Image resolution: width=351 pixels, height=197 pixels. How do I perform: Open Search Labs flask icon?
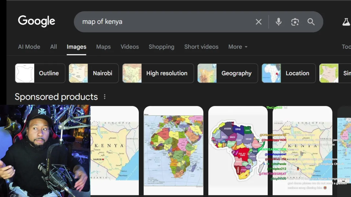[x=346, y=22]
